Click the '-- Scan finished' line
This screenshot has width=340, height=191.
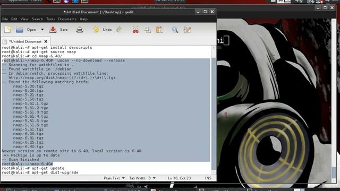(x=20, y=160)
